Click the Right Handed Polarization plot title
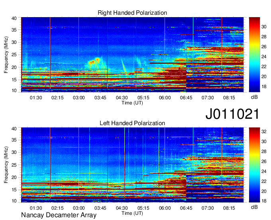The image size is (271, 220). [x=132, y=13]
